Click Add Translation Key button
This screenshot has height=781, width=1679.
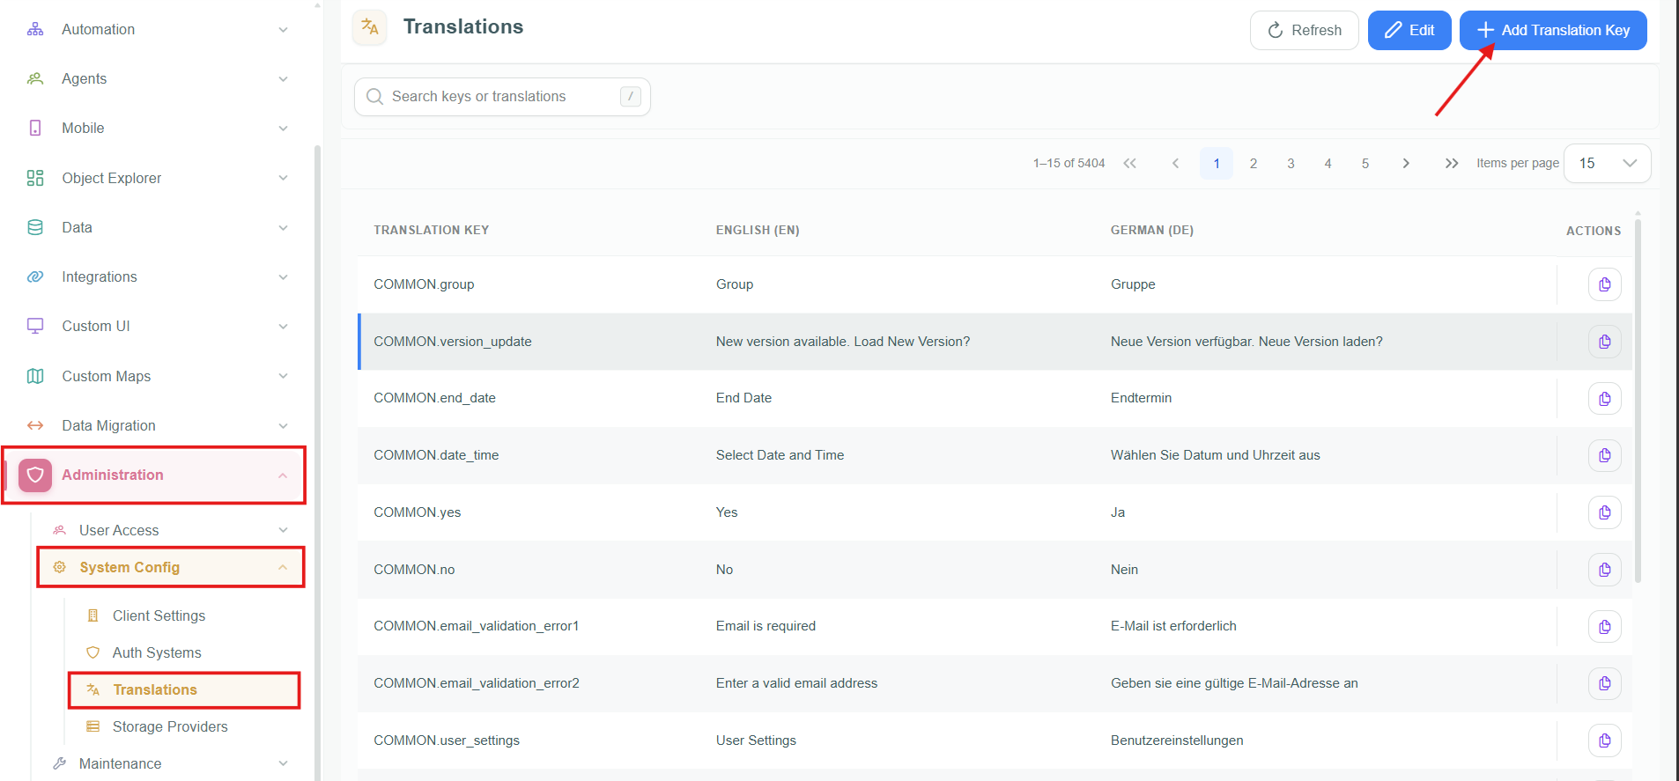1553,30
